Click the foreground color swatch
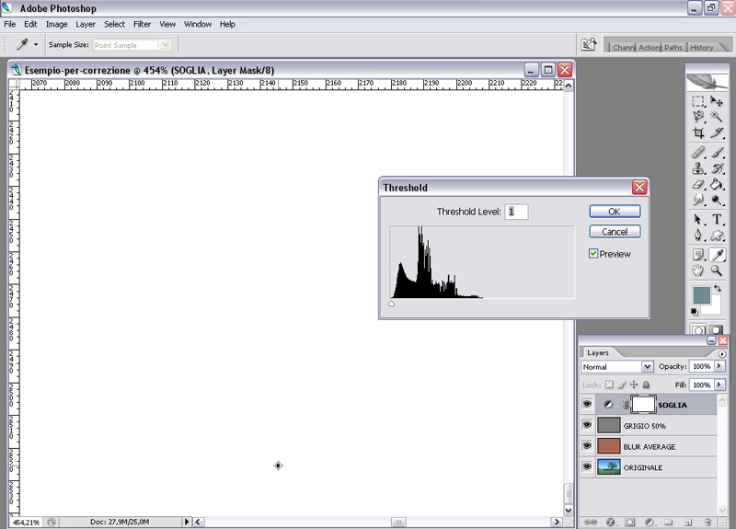This screenshot has width=736, height=529. (x=701, y=294)
